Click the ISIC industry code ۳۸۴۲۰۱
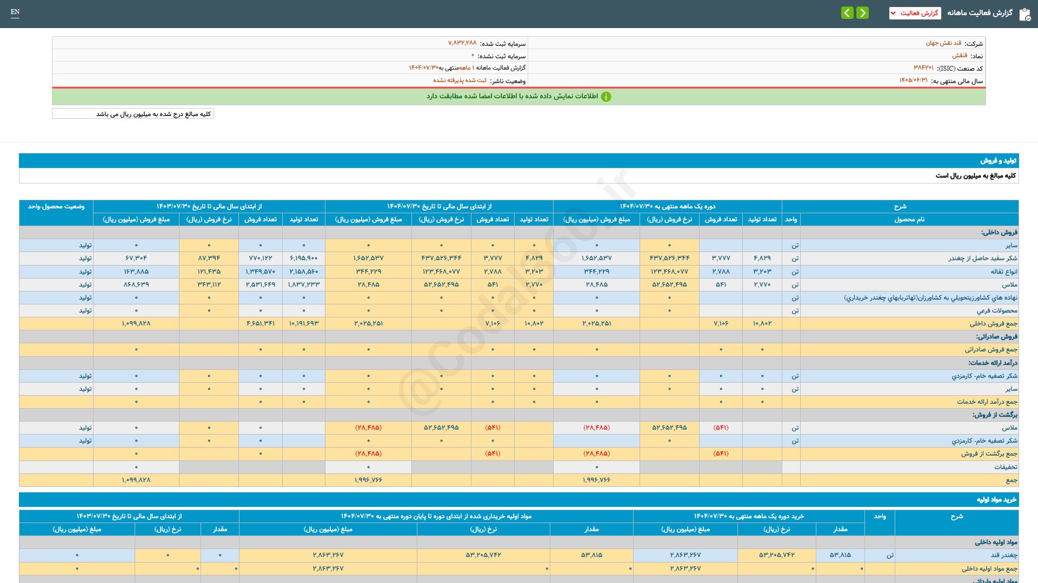Screen dimensions: 1038x583 923,68
